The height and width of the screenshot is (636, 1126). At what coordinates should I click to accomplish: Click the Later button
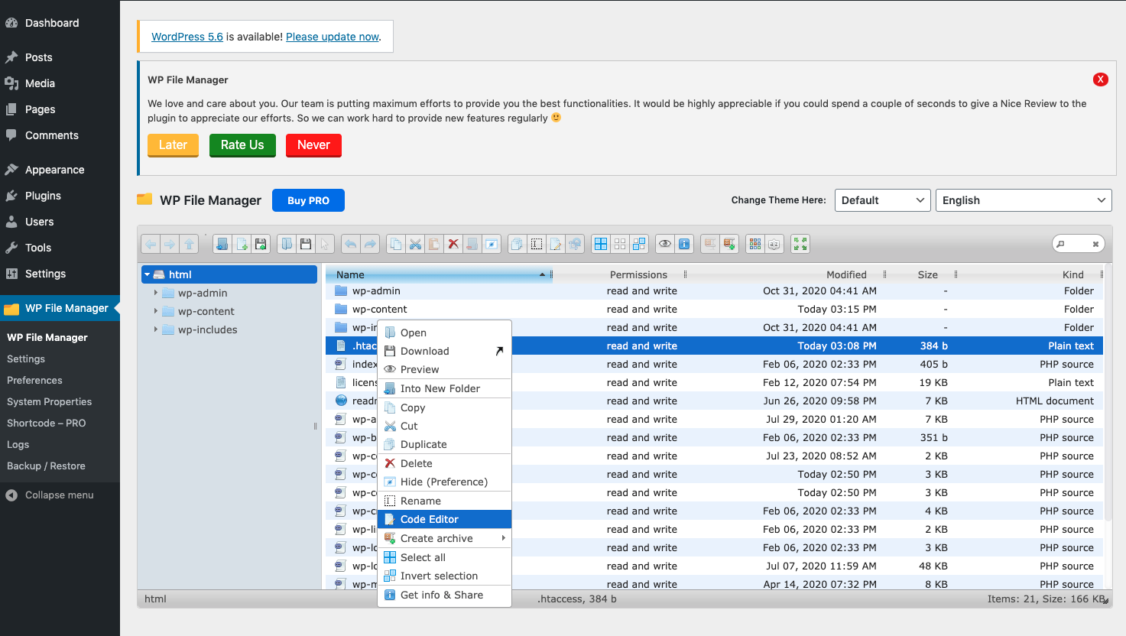pyautogui.click(x=173, y=145)
